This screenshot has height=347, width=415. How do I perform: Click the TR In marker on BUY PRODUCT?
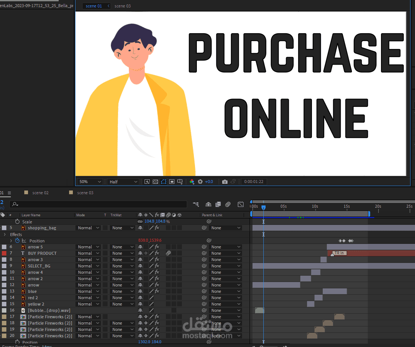pyautogui.click(x=339, y=253)
